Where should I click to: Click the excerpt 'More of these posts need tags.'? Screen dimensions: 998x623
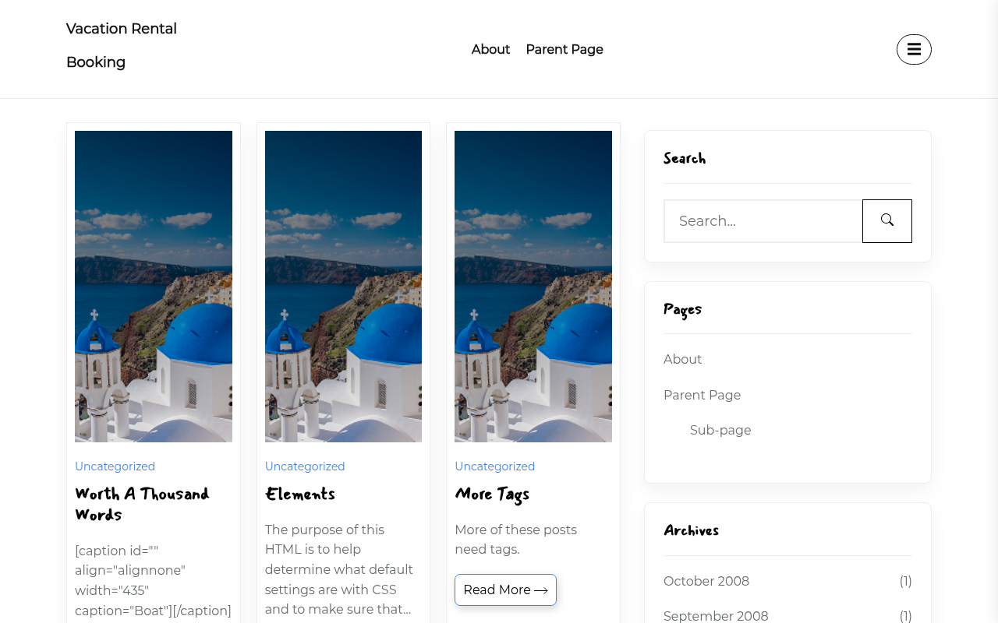[x=515, y=540]
